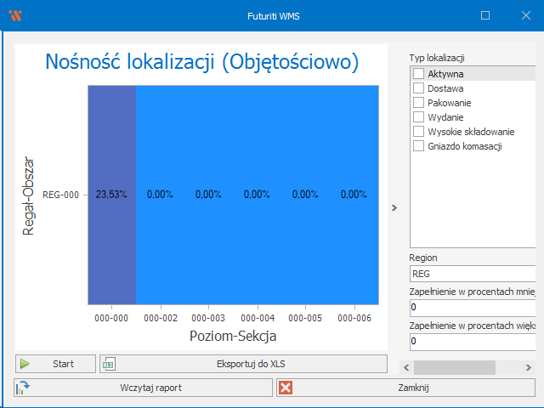Click the load report refresh icon
The width and height of the screenshot is (544, 408).
point(24,388)
